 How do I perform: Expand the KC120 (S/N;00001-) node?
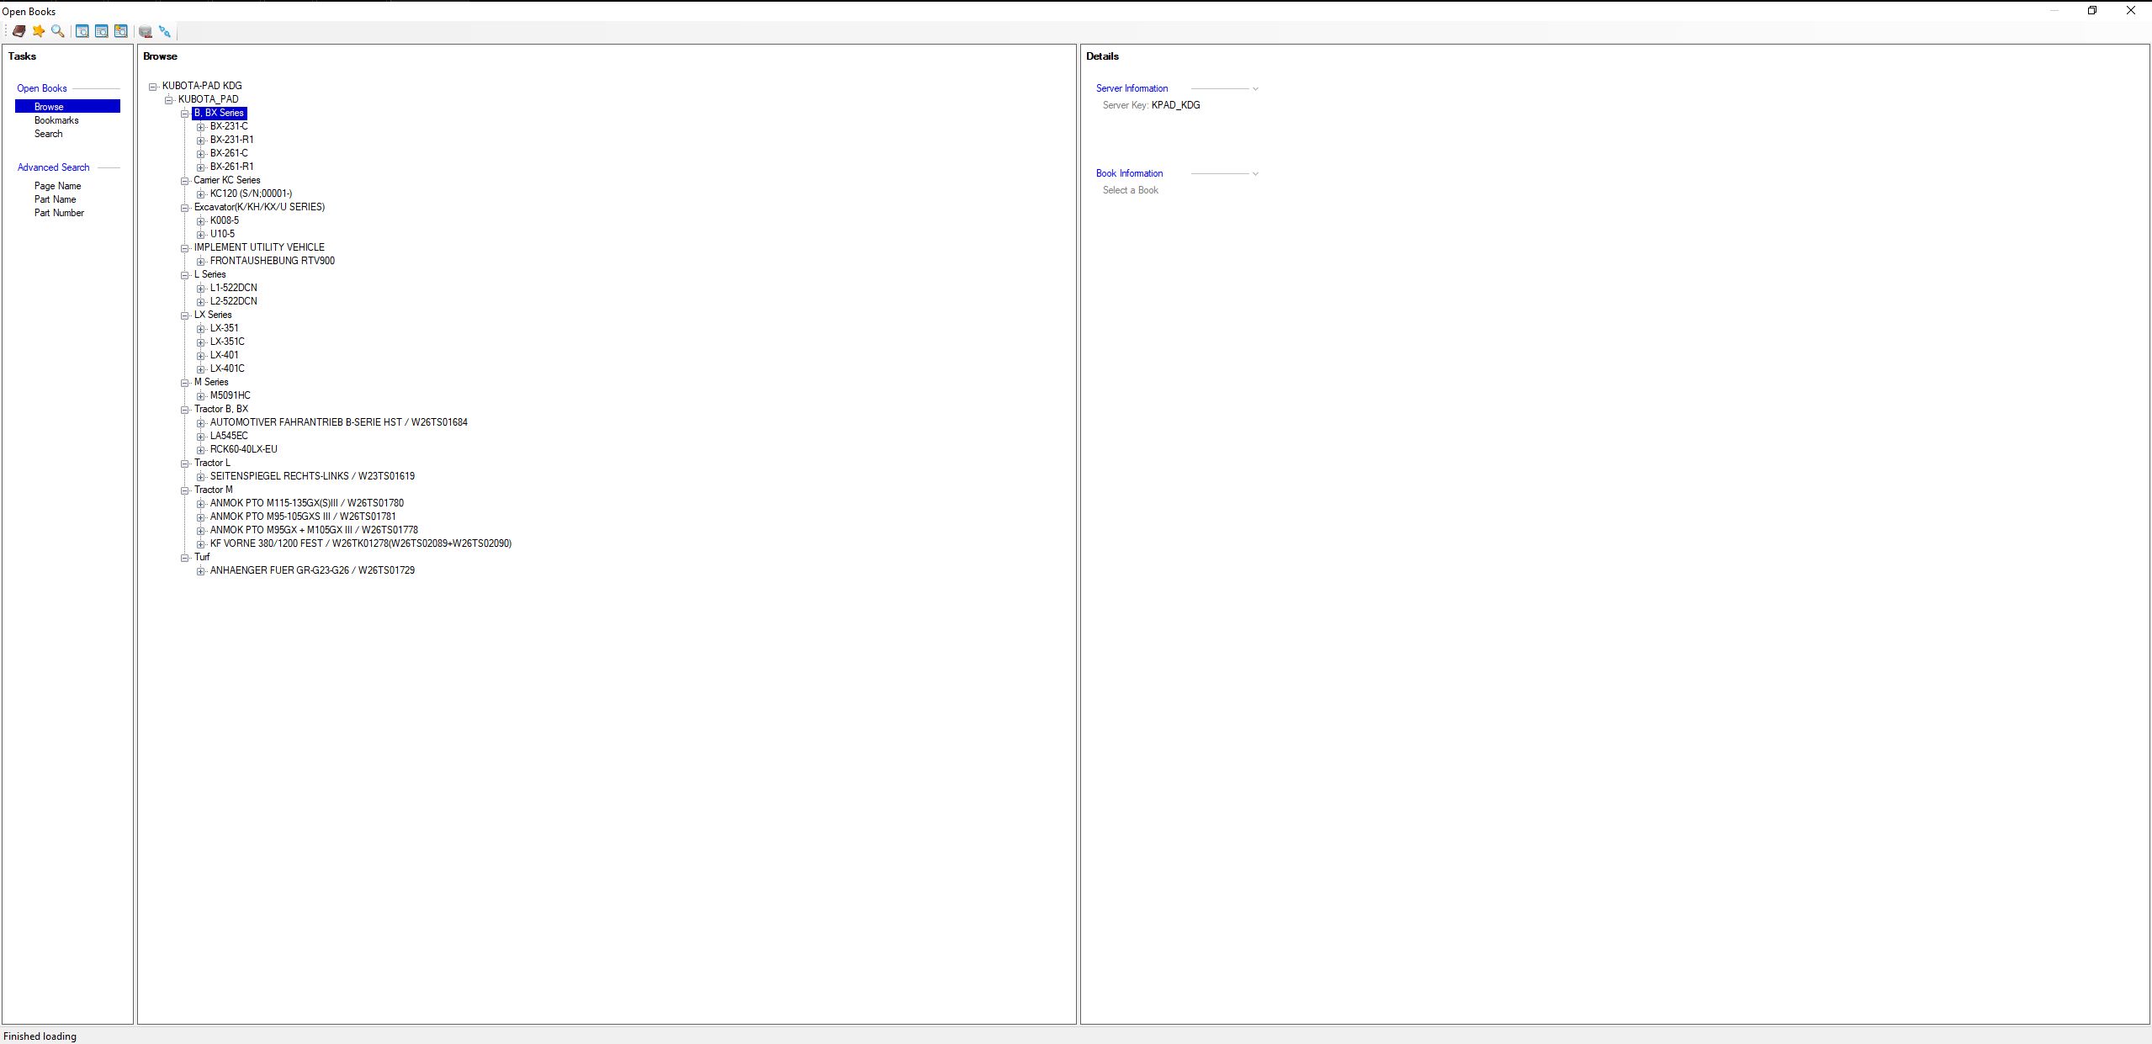coord(201,193)
